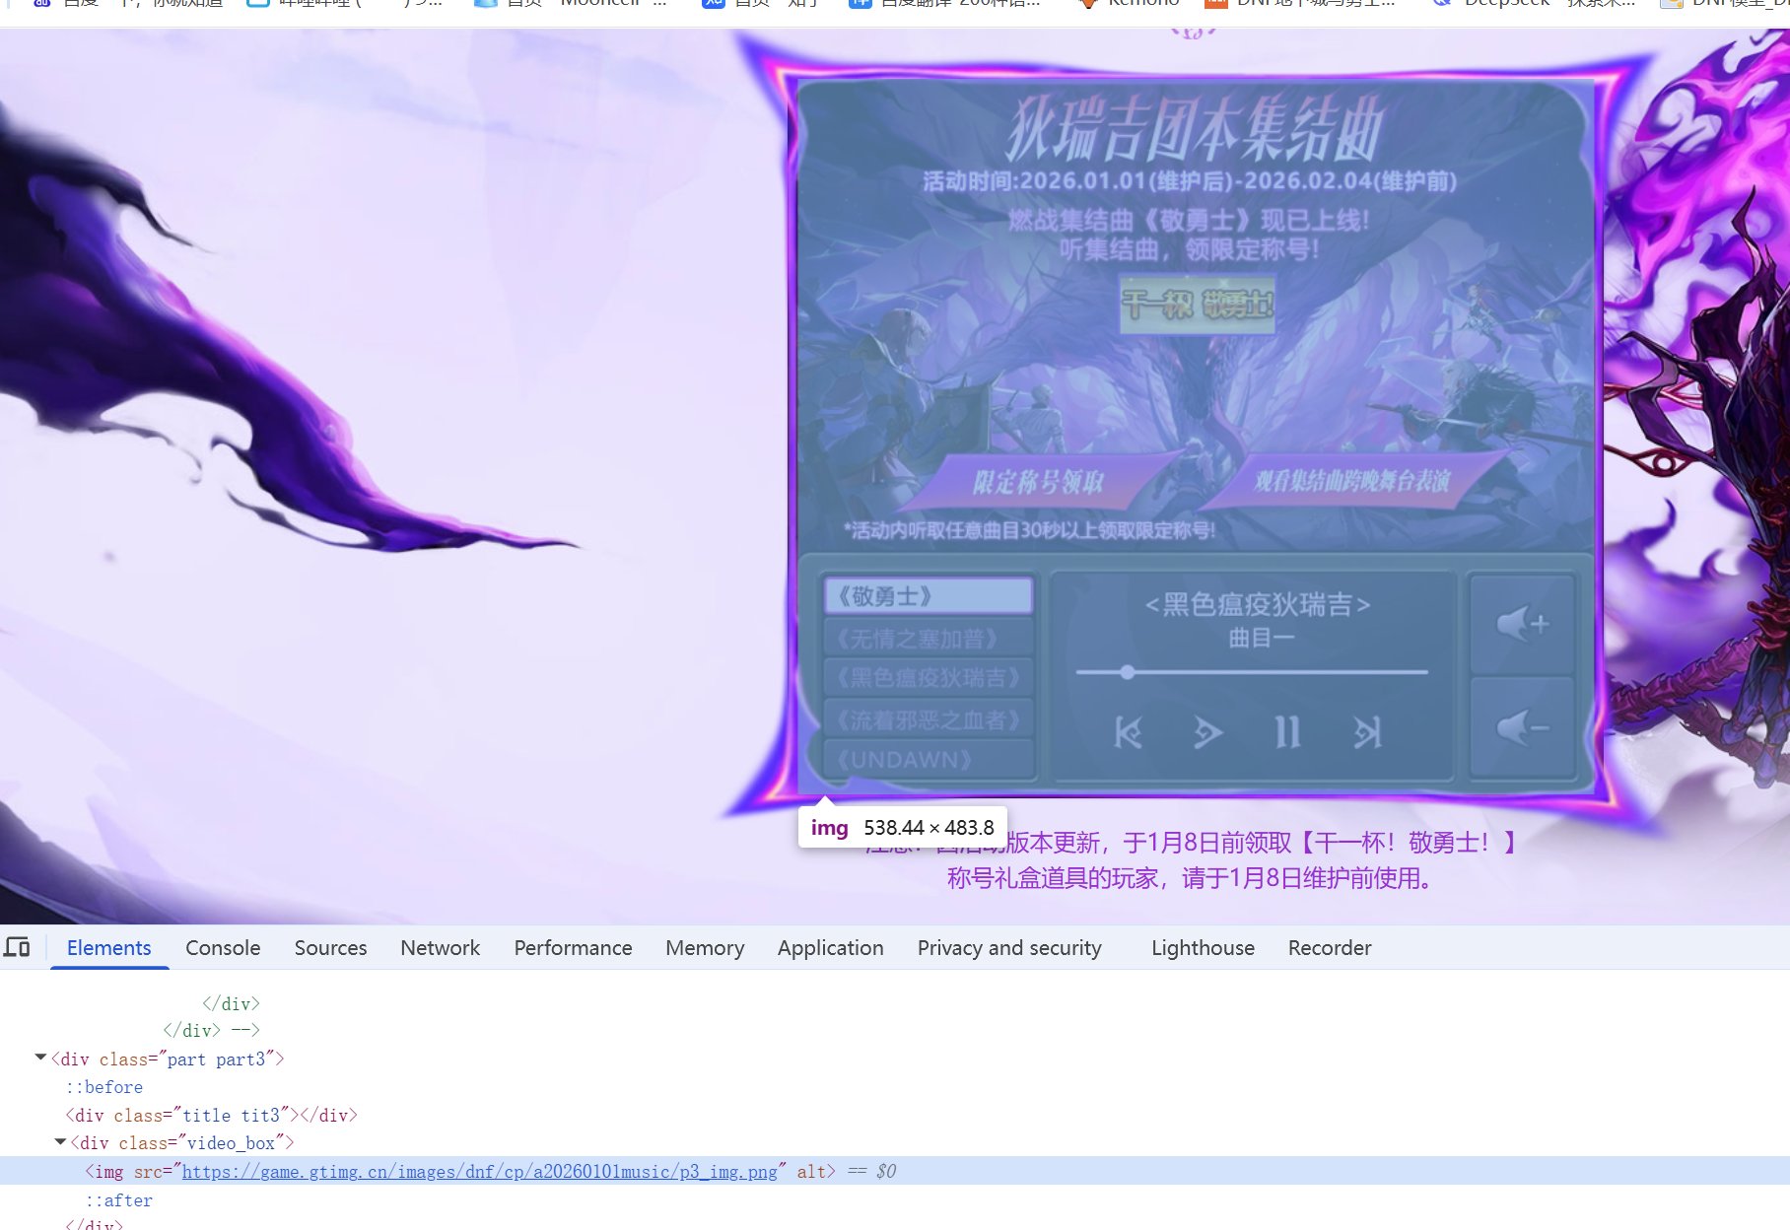Skip to the next track
This screenshot has width=1790, height=1230.
pos(1367,732)
